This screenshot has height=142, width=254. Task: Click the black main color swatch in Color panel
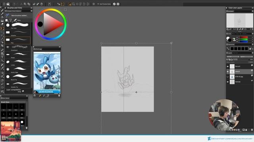coord(230,40)
